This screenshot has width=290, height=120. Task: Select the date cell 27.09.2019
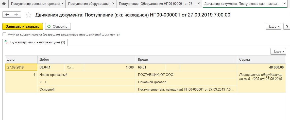[x=21, y=67]
